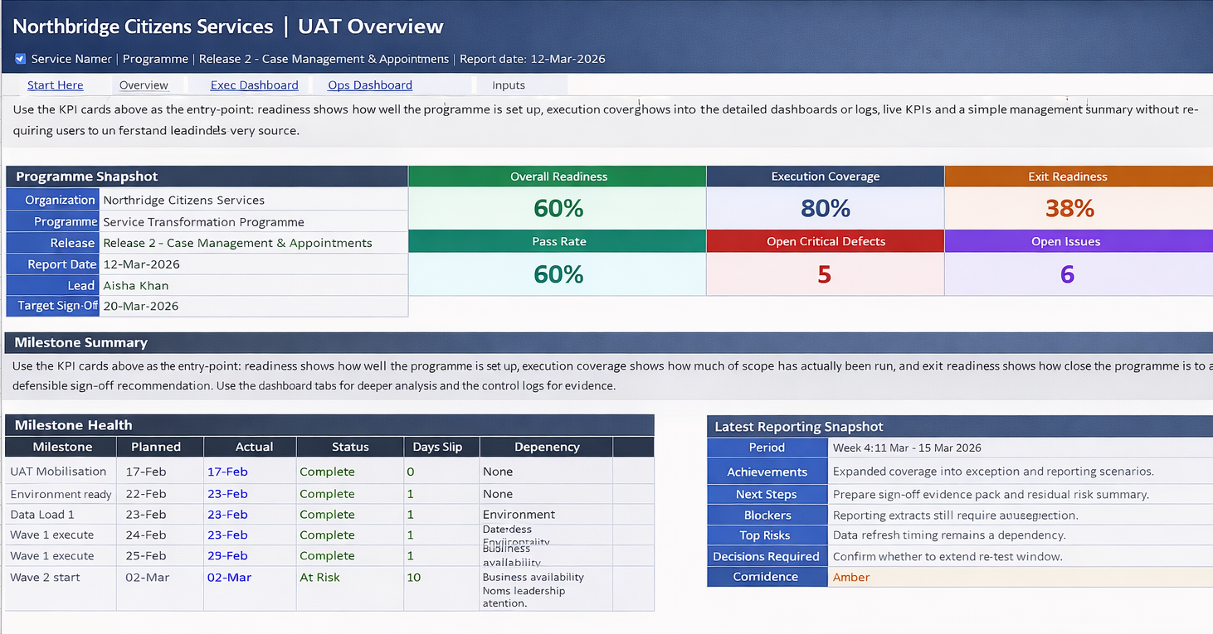This screenshot has width=1213, height=634.
Task: Switch to the Inputs tab
Action: [509, 85]
